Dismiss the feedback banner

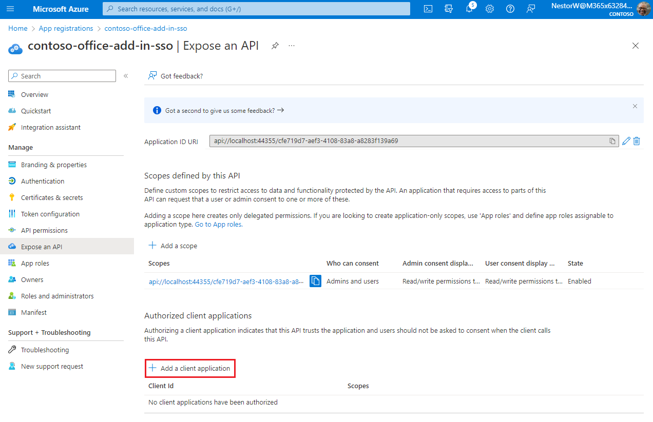click(635, 106)
